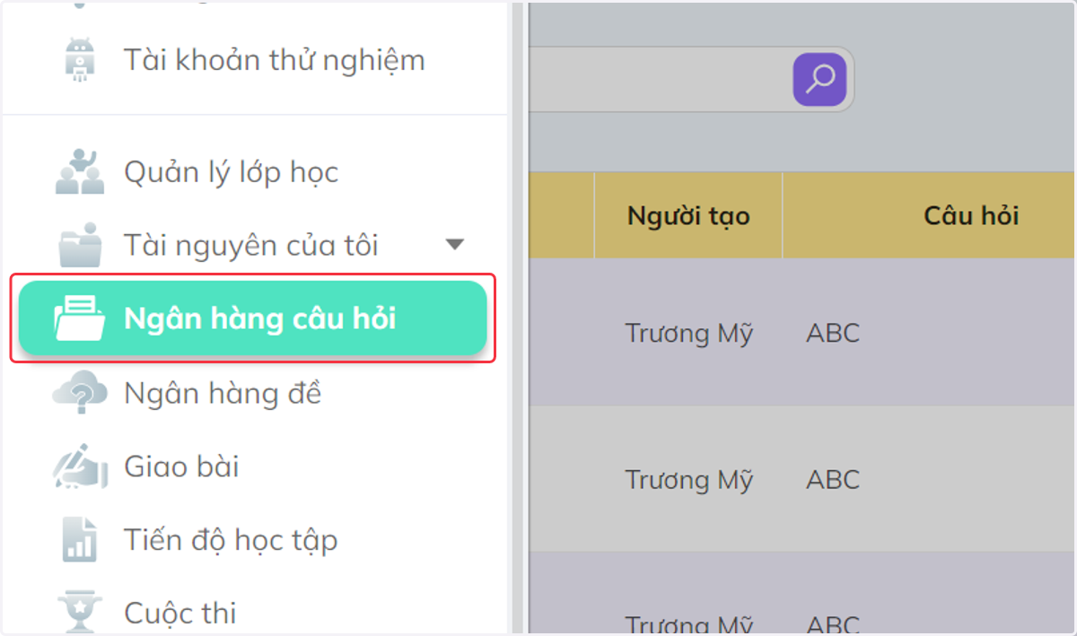Click the vertical scrollbar beside the sidebar

[519, 318]
